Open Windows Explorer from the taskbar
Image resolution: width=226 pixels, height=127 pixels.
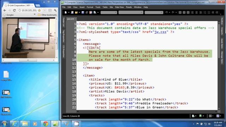(25, 124)
